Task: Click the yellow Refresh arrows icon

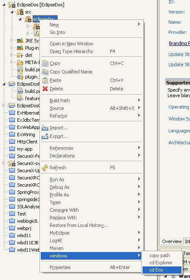Action: tap(45, 168)
